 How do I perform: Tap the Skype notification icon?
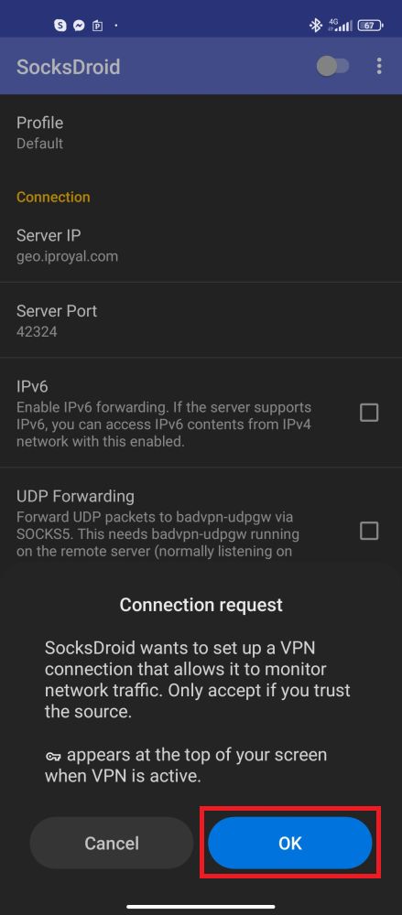pyautogui.click(x=60, y=25)
